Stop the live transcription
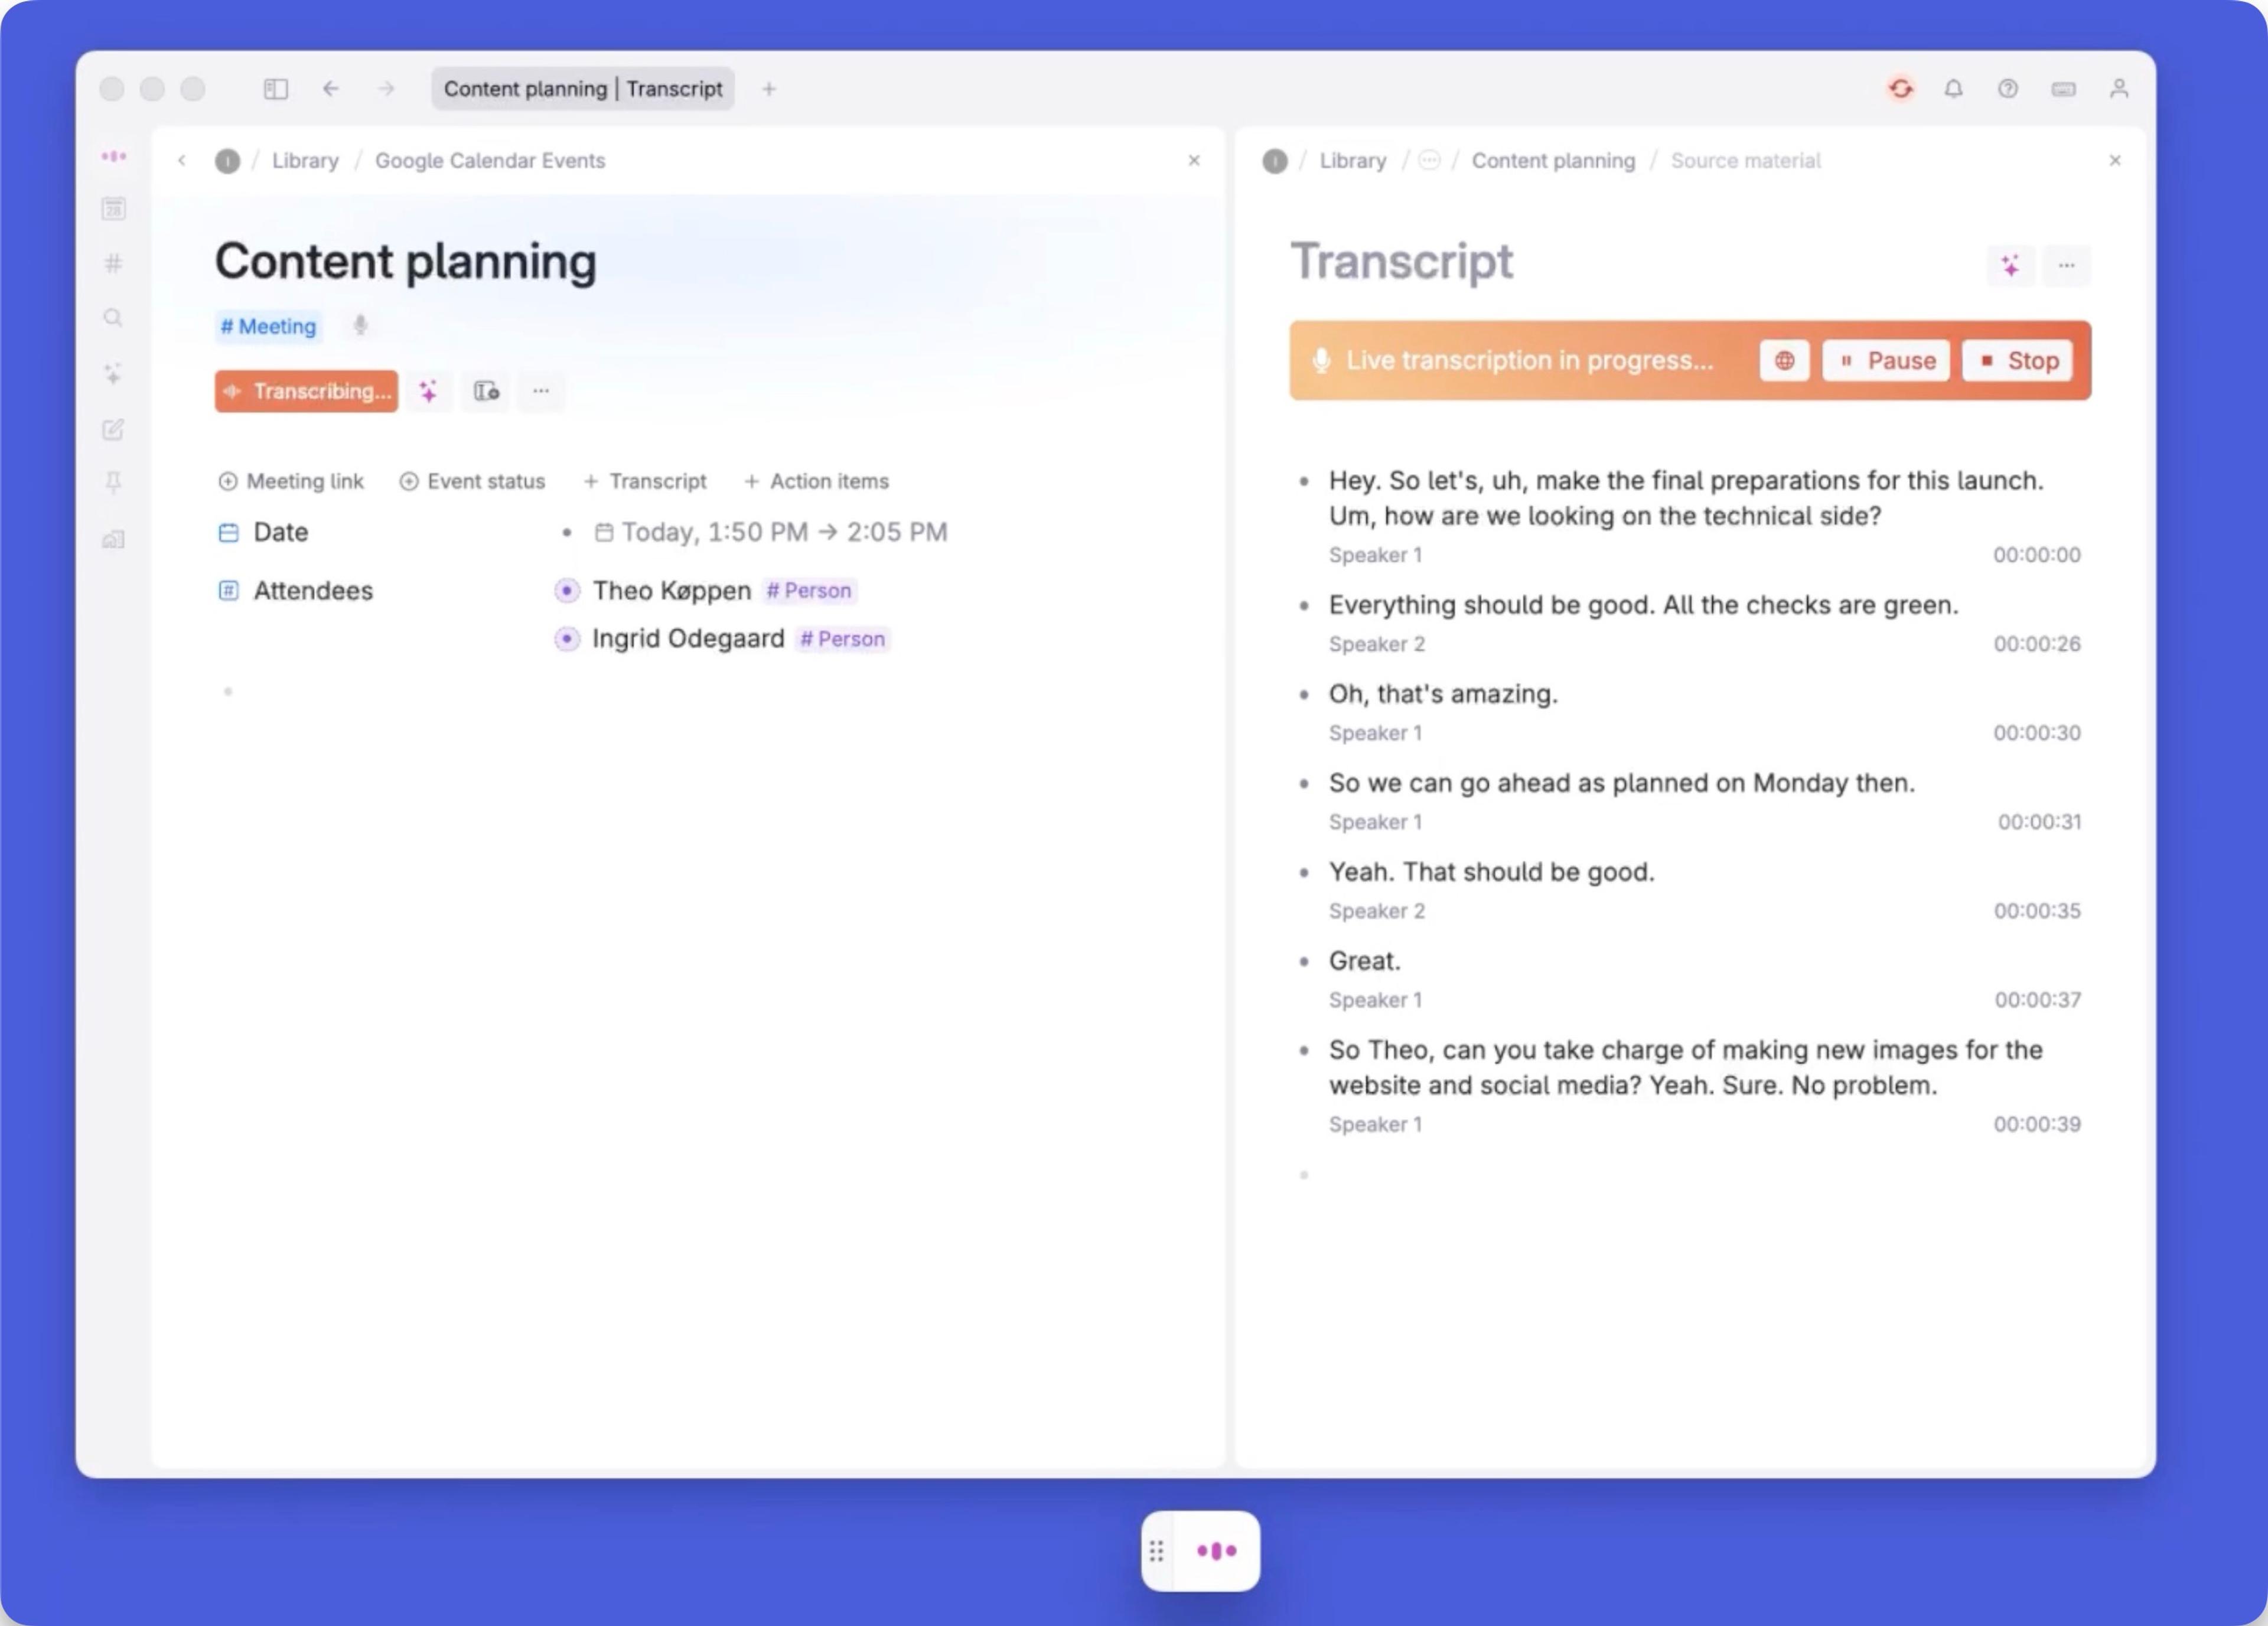 pos(2018,361)
